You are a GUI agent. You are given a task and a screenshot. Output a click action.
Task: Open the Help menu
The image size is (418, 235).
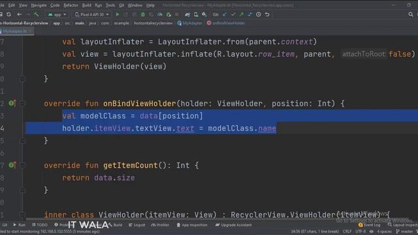click(150, 5)
